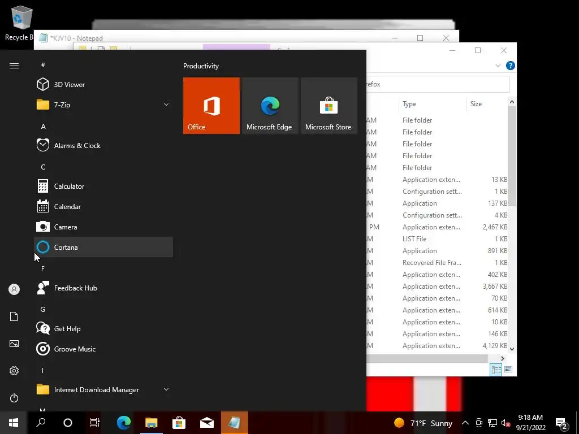Viewport: 579px width, 434px height.
Task: Launch Alarms & Clock
Action: [103, 145]
